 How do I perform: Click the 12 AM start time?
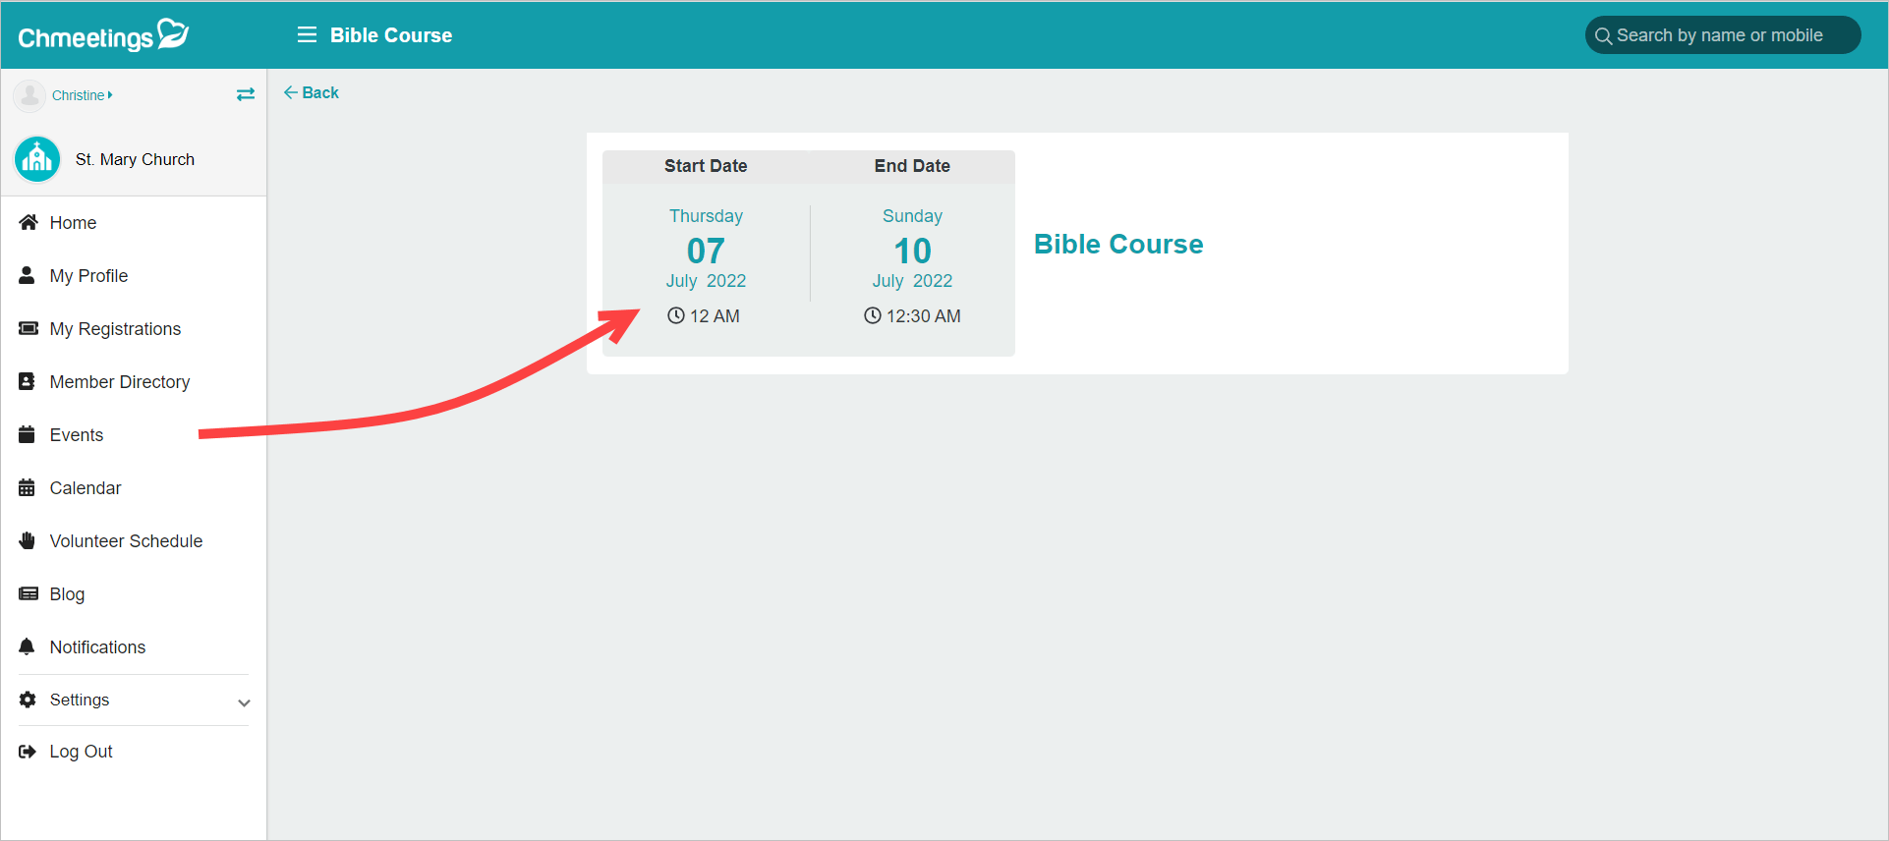coord(715,316)
